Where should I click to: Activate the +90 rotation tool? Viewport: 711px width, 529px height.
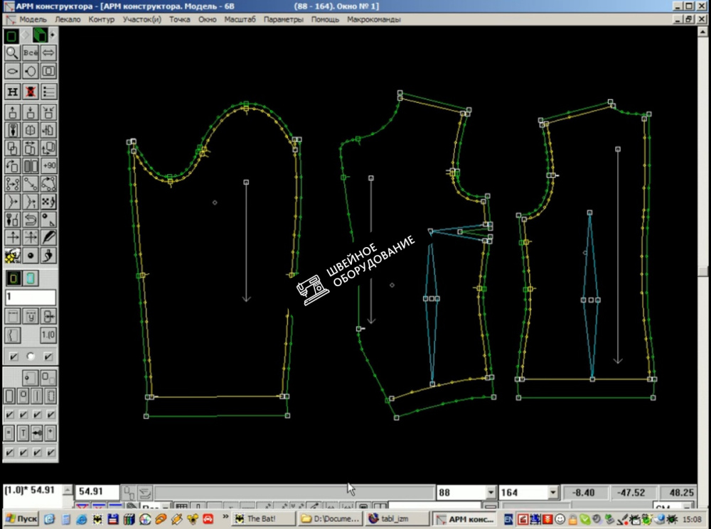coord(49,165)
